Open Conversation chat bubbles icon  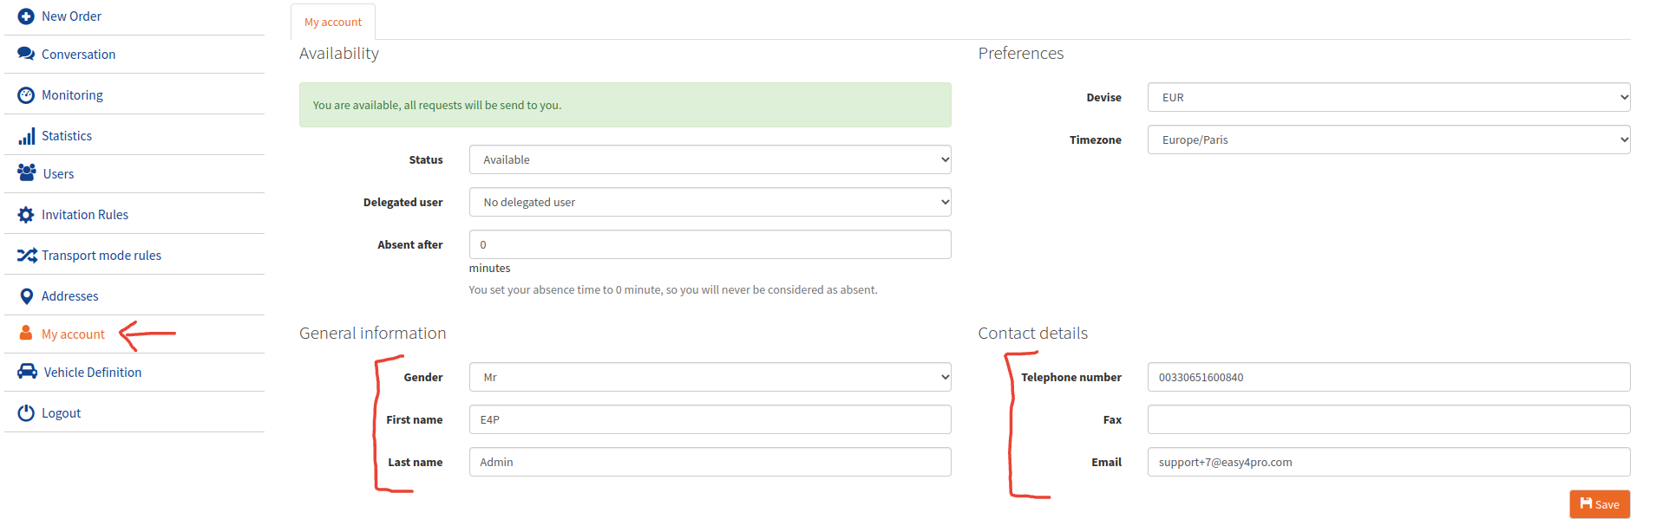click(x=26, y=54)
